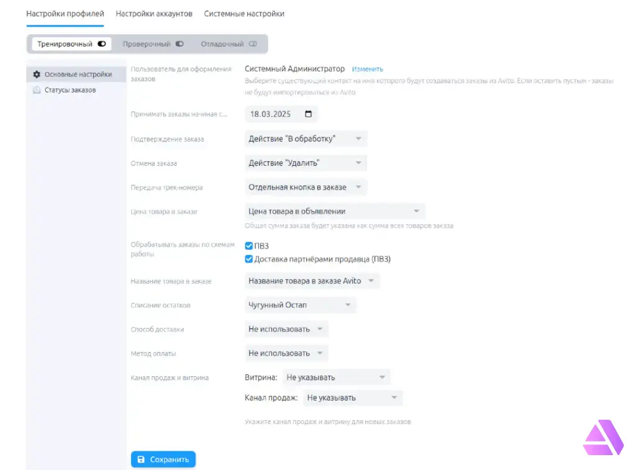Click the Статусы заказов sidebar icon
The height and width of the screenshot is (470, 636).
pos(37,90)
